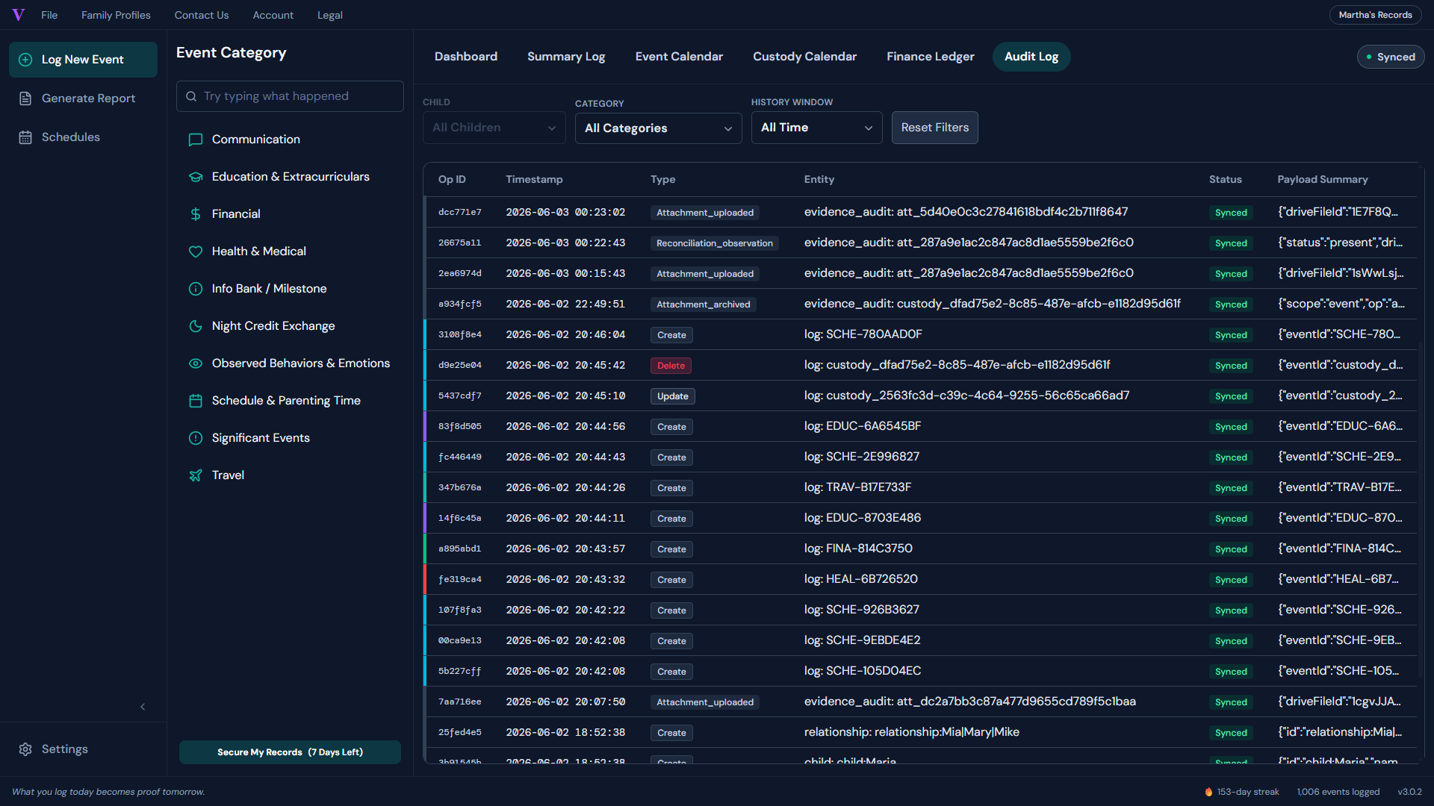Click the Night Credit Exchange moon icon
Viewport: 1434px width, 806px height.
196,326
